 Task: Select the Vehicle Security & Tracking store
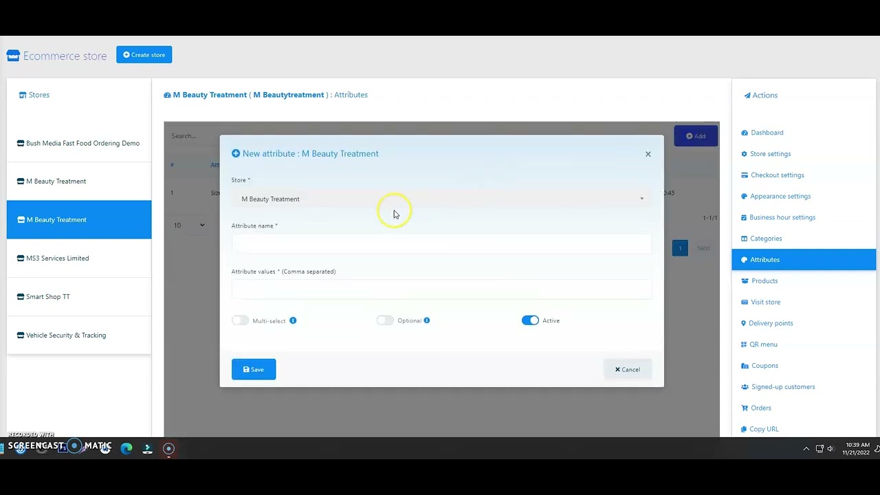(79, 335)
